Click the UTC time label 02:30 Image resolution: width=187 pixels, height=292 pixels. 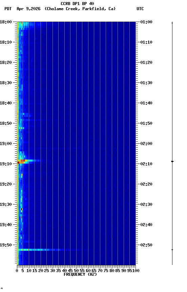(x=146, y=204)
